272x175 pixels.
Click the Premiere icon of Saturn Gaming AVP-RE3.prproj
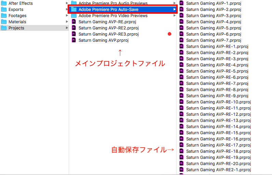click(74, 34)
